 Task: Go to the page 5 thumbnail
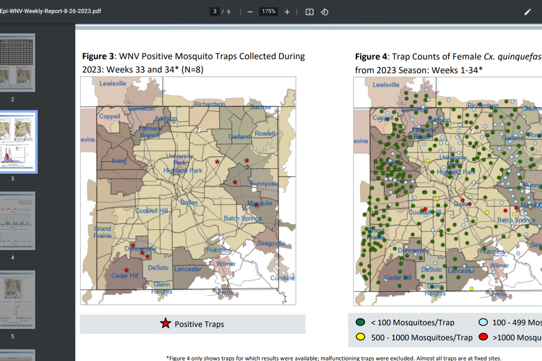tap(18, 300)
